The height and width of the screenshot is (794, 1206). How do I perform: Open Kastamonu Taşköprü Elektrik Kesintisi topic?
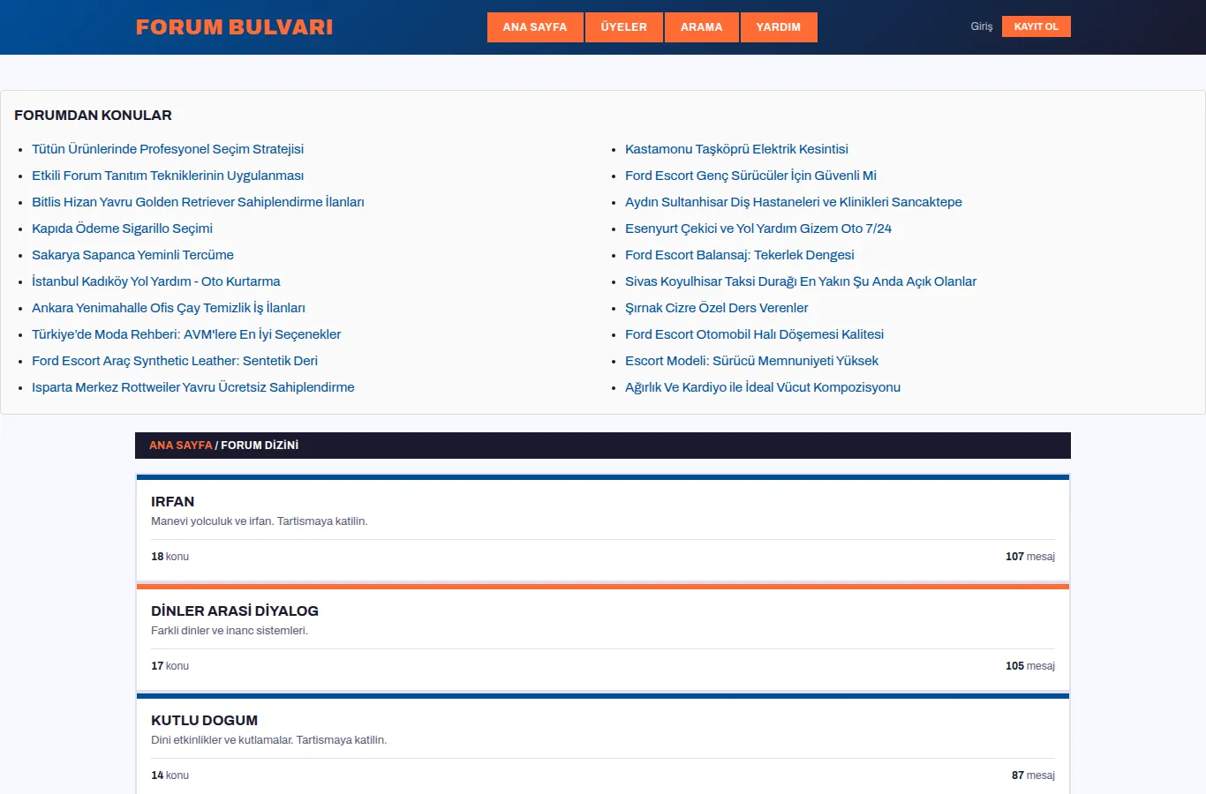click(736, 149)
